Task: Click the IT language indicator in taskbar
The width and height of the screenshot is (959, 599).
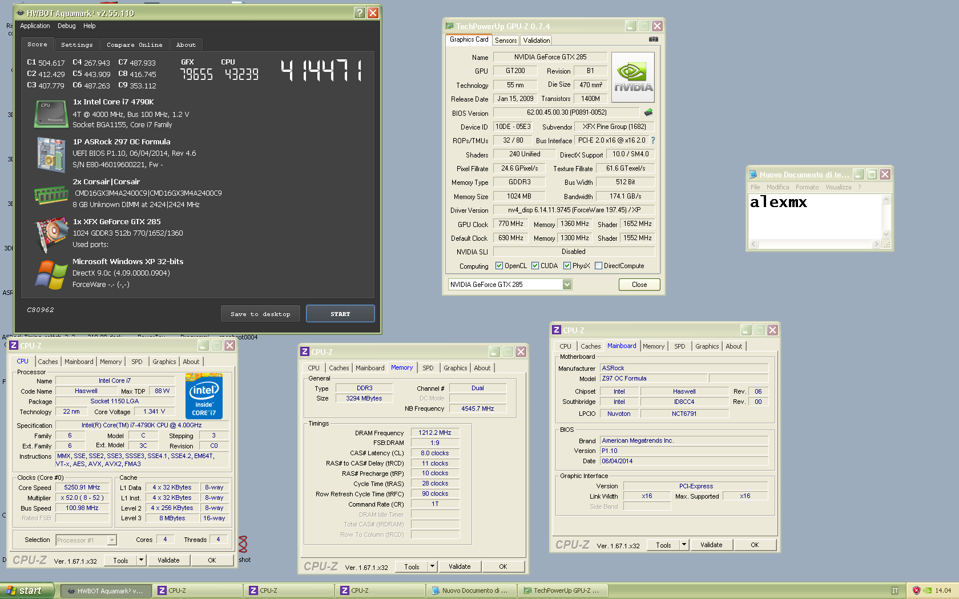Action: 895,590
